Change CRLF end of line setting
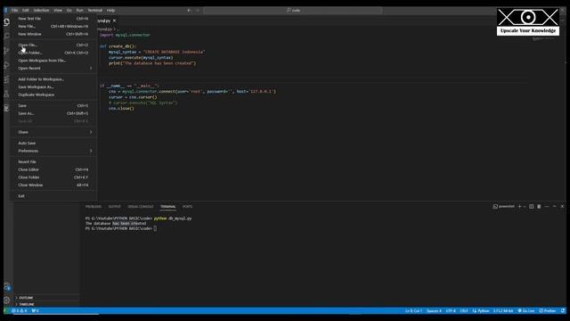Screen dimensions: 570x321 click(x=464, y=311)
